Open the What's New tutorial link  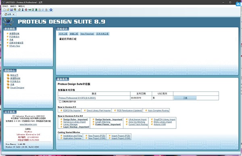pos(15,46)
